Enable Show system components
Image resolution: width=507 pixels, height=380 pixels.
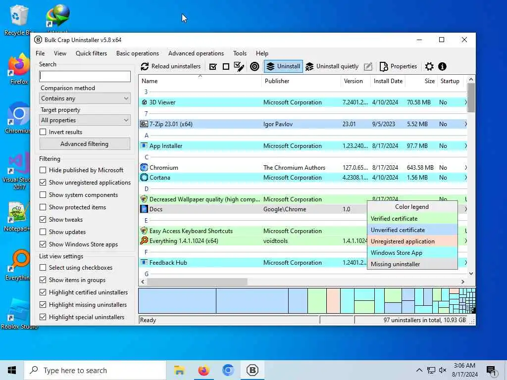pos(43,195)
